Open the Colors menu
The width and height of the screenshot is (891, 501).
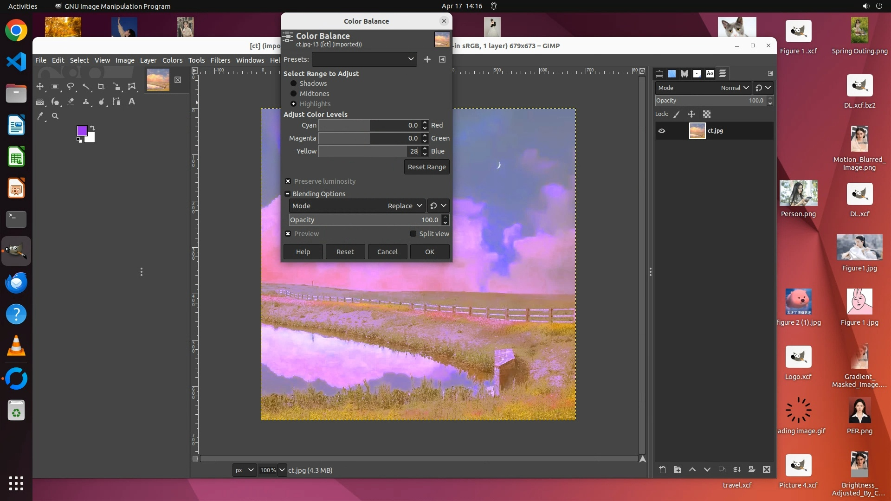click(x=172, y=60)
